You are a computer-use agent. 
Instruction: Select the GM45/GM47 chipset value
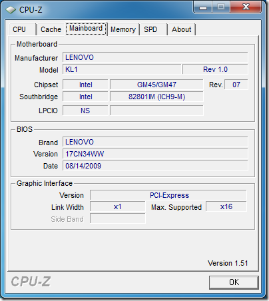pos(156,85)
